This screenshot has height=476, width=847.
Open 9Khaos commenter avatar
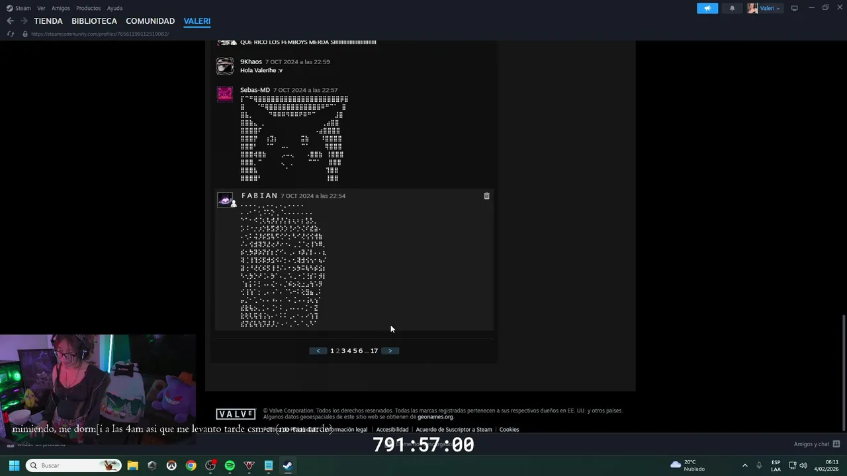[x=225, y=66]
